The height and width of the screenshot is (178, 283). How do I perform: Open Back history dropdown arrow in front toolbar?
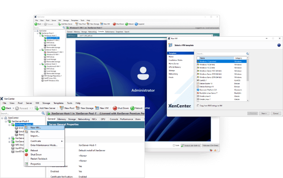[13, 108]
